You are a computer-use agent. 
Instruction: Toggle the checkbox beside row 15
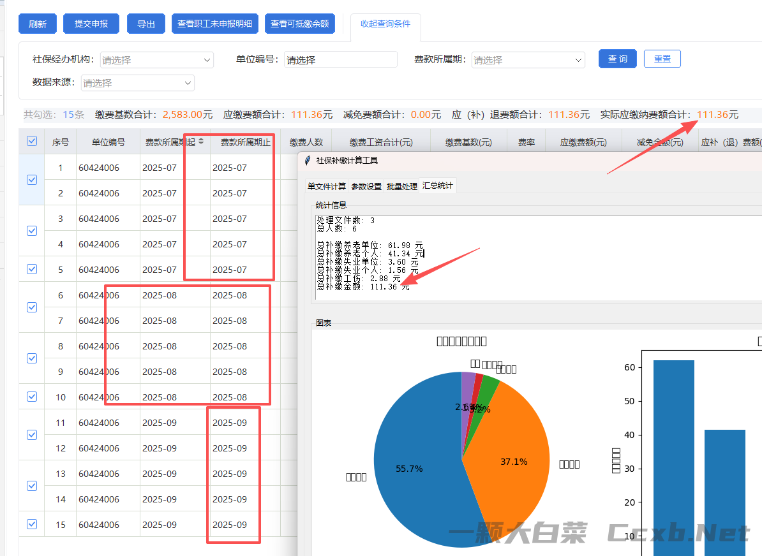(32, 524)
